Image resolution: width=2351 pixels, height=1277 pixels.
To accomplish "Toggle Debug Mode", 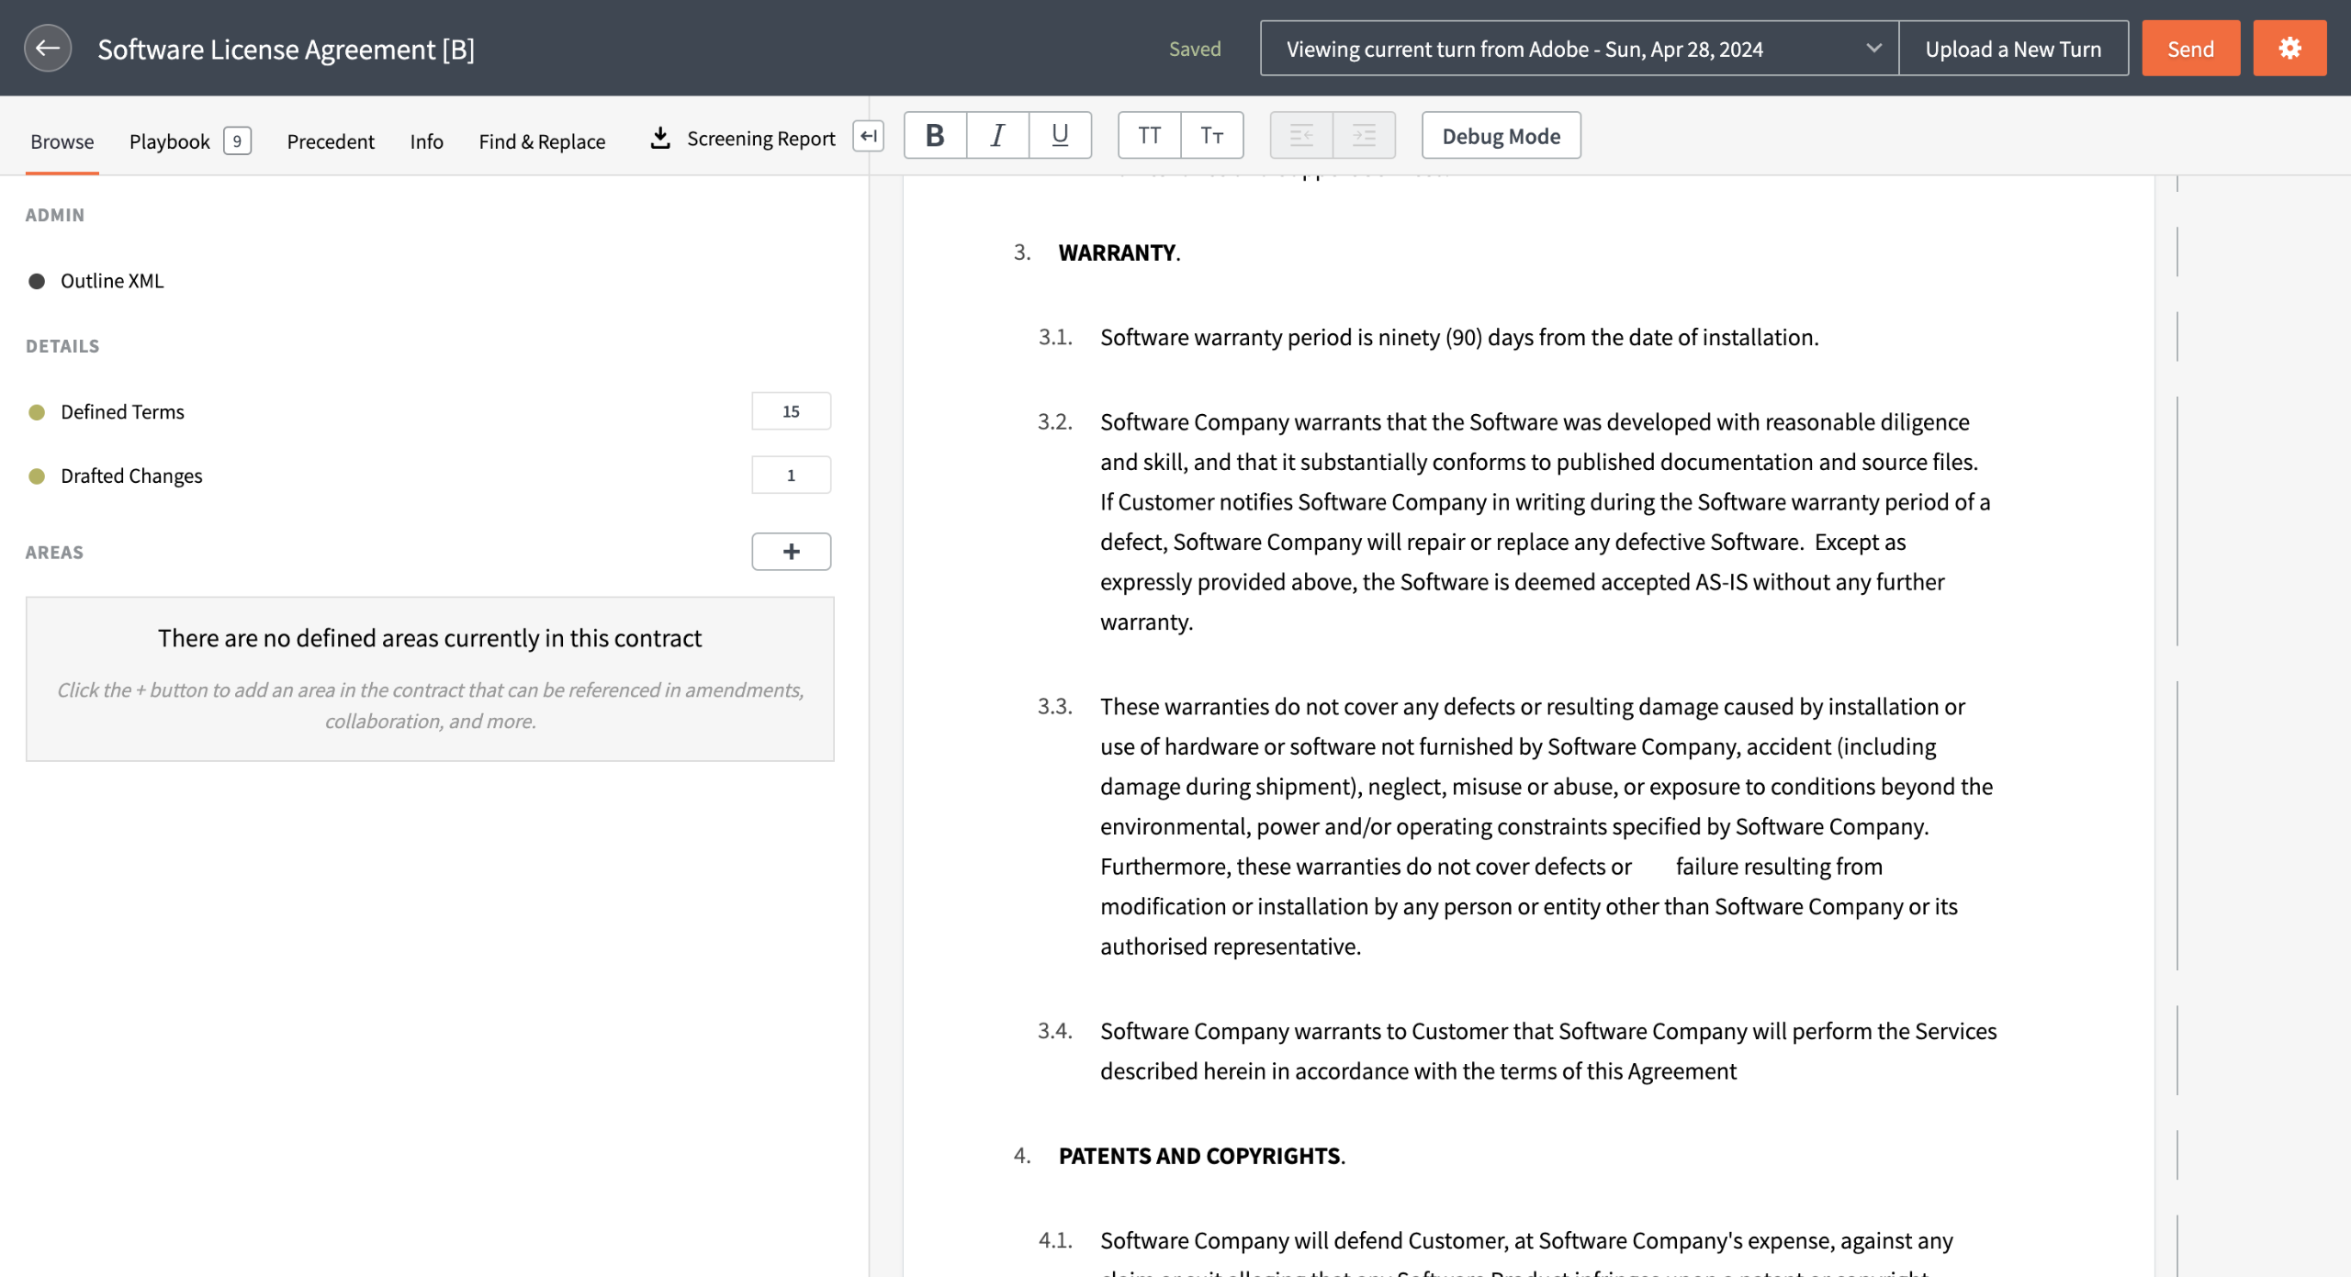I will pos(1501,136).
